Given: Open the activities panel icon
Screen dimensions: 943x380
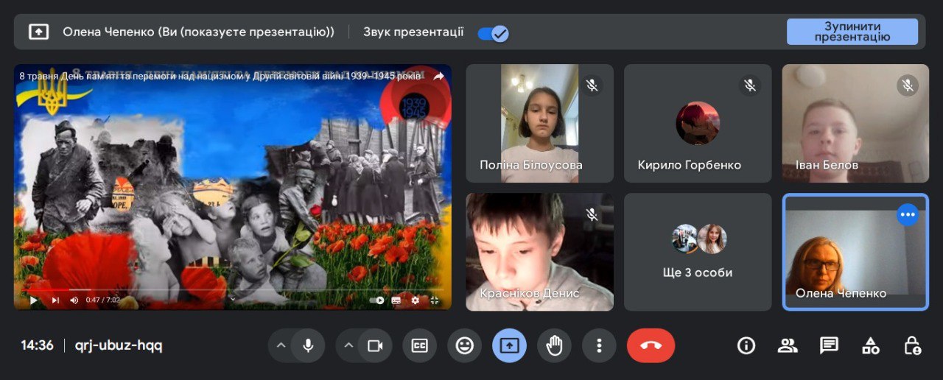Looking at the screenshot, I should click(x=871, y=346).
